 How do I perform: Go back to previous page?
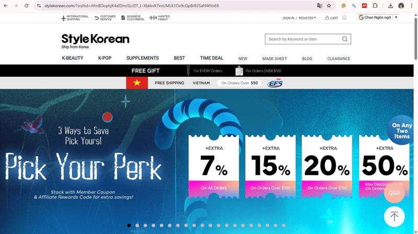pos(6,6)
